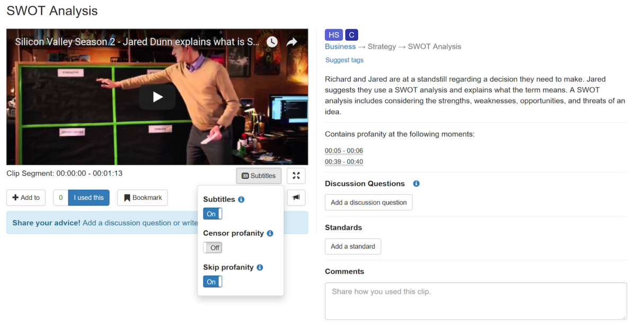
Task: Enter fullscreen mode for the clip
Action: pos(296,175)
